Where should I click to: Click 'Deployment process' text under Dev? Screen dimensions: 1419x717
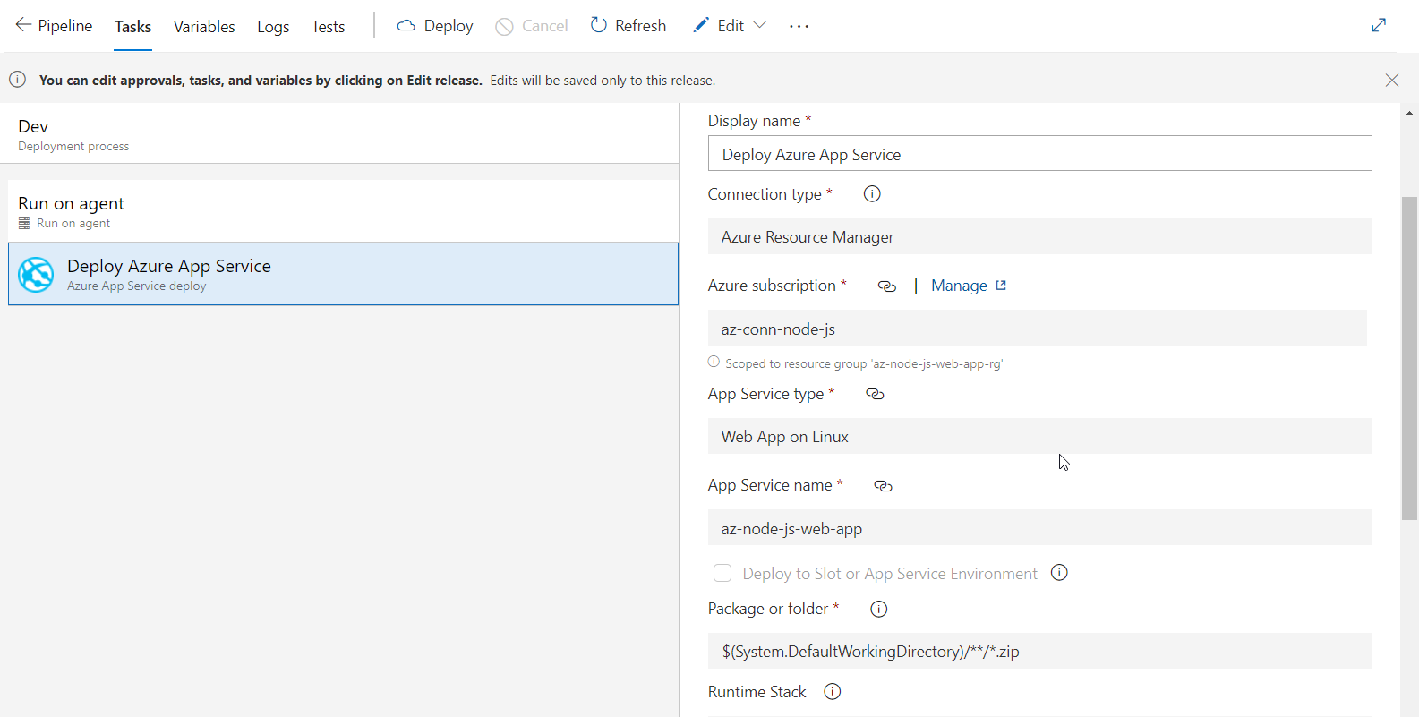pyautogui.click(x=73, y=147)
